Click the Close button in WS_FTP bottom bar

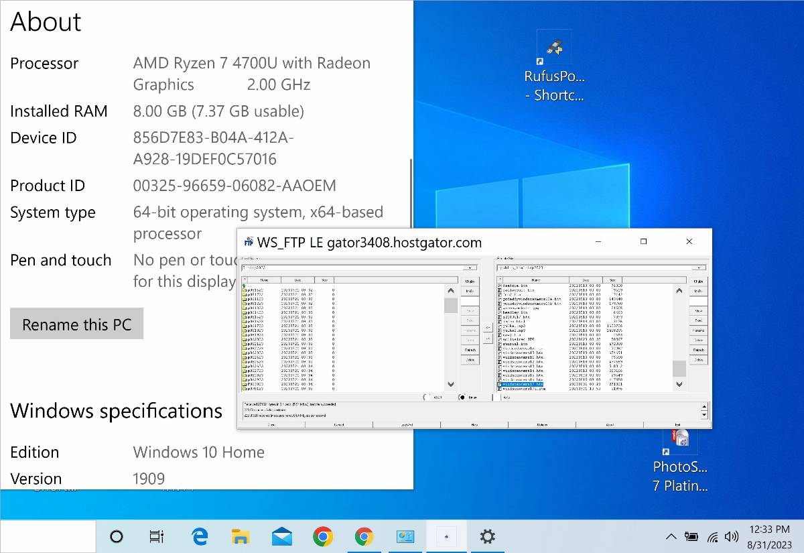271,425
